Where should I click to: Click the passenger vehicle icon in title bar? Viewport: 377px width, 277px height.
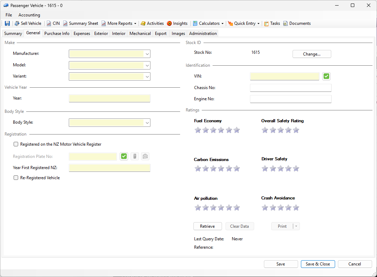[6, 5]
